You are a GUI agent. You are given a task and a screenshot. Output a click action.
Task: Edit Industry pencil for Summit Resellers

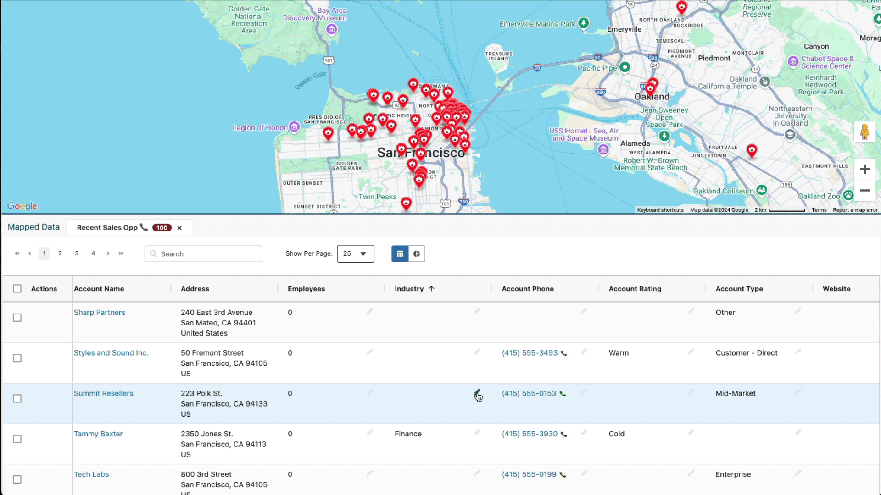[x=477, y=393]
